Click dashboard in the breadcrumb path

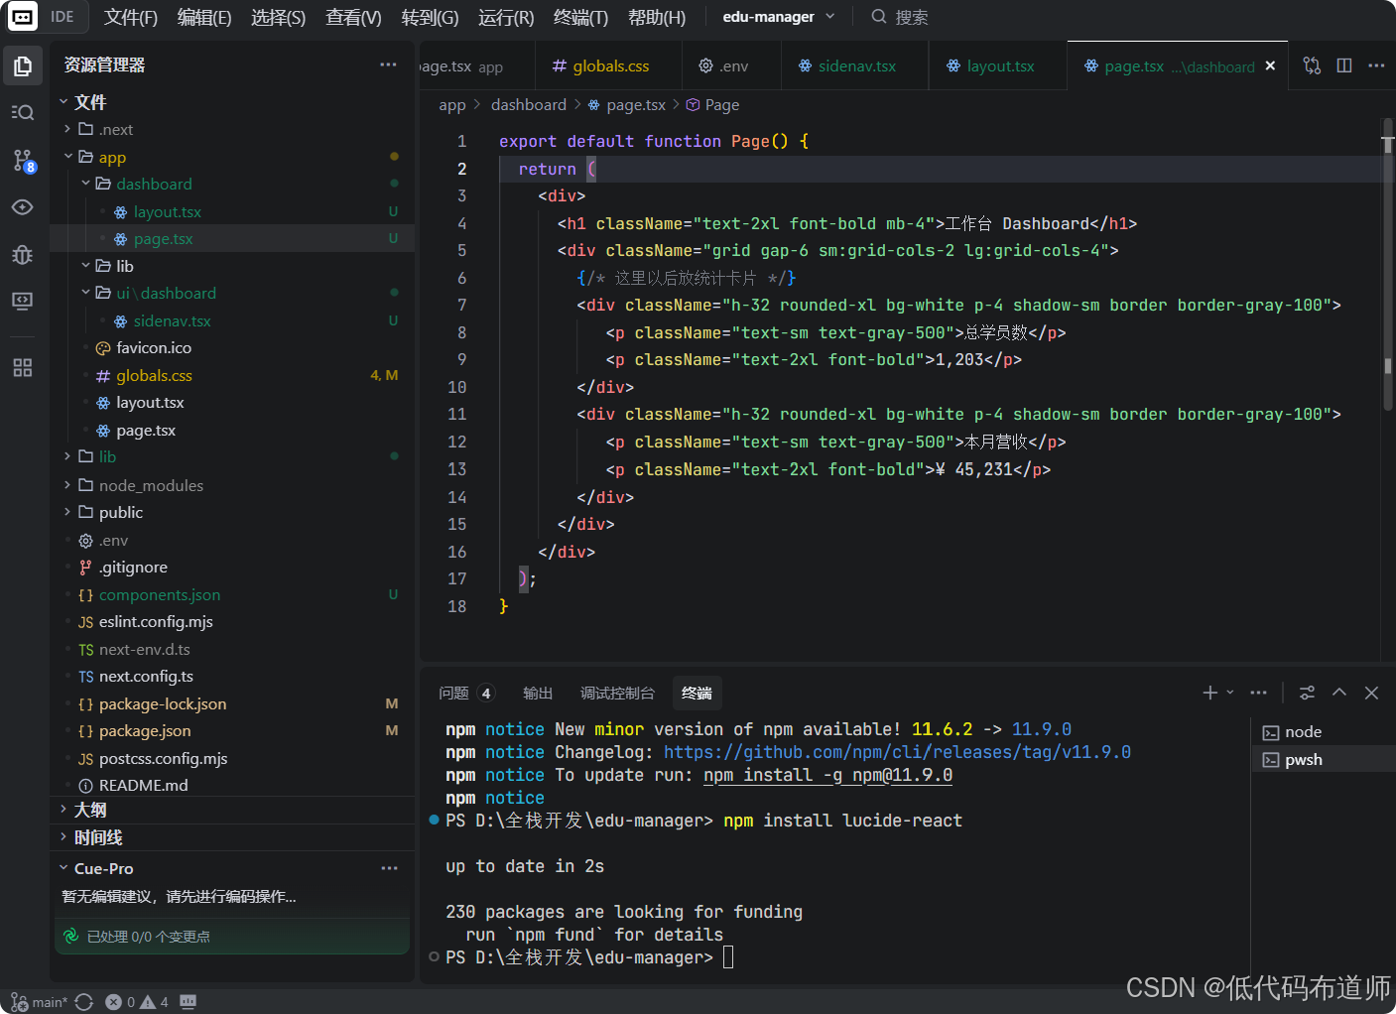pos(528,105)
